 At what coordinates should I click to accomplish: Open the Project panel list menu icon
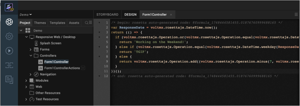coord(90,23)
